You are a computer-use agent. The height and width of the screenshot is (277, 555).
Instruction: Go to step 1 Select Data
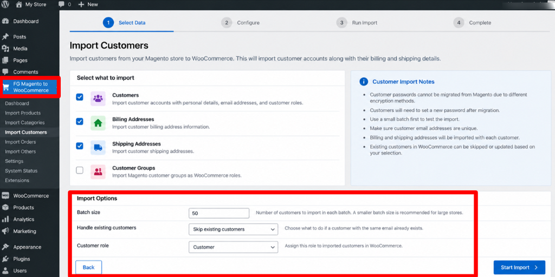[x=124, y=23]
